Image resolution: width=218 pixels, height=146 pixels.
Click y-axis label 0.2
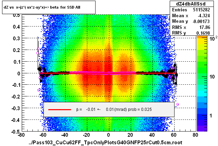coord(16,50)
